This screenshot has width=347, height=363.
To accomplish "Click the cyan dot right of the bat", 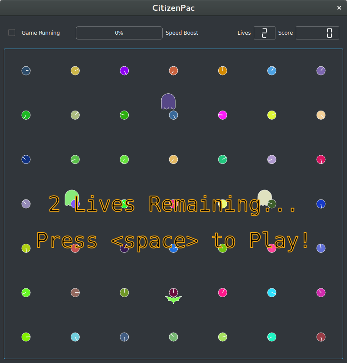I will (272, 292).
